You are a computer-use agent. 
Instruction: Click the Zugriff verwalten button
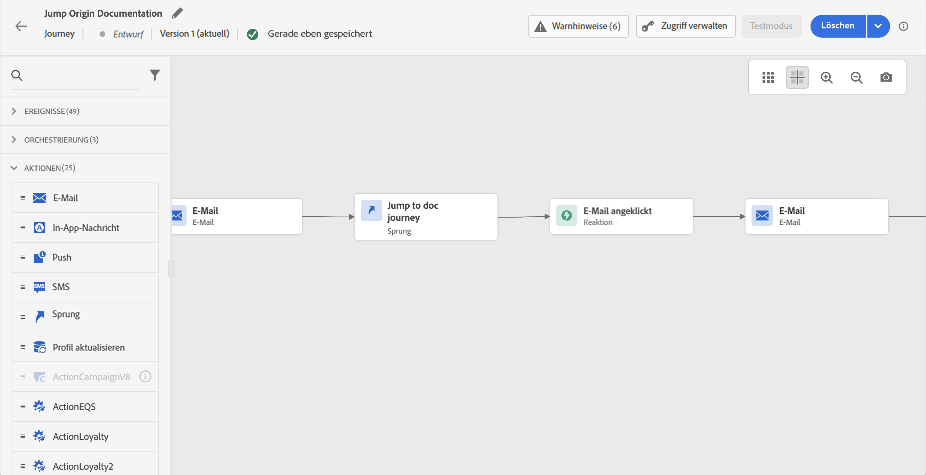pyautogui.click(x=685, y=26)
